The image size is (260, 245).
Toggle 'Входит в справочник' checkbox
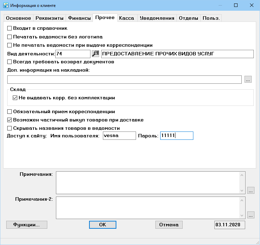[x=9, y=28]
